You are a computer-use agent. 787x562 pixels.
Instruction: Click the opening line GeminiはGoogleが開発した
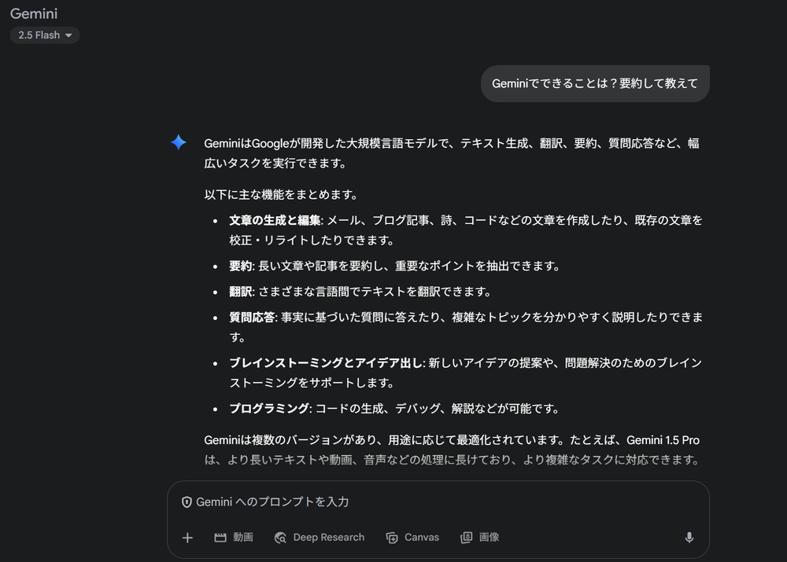point(451,153)
